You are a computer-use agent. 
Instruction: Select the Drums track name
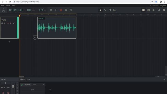click(x=4, y=20)
